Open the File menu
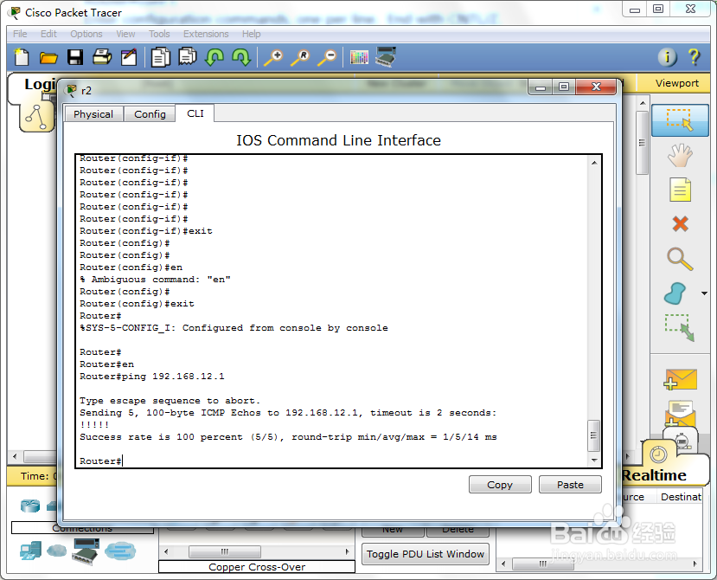 coord(20,34)
